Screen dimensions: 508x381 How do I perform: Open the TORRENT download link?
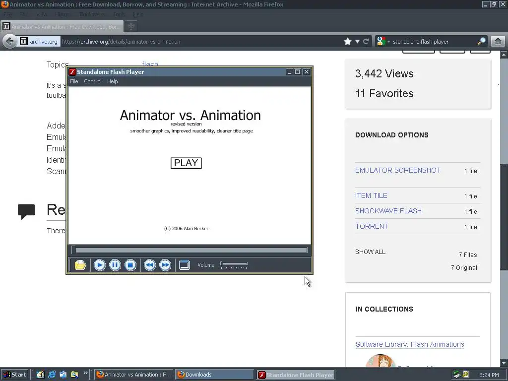[x=371, y=226]
